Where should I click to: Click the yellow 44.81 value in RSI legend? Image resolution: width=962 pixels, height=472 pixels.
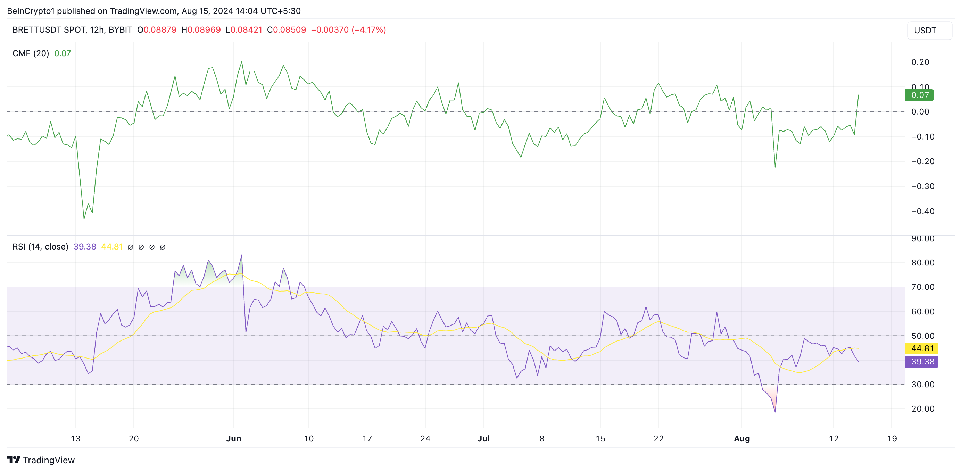[x=112, y=247]
